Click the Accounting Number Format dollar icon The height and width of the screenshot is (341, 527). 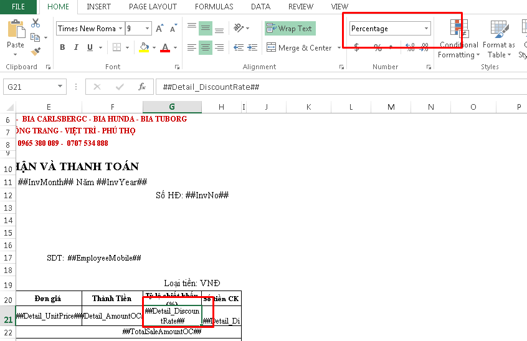[x=356, y=47]
